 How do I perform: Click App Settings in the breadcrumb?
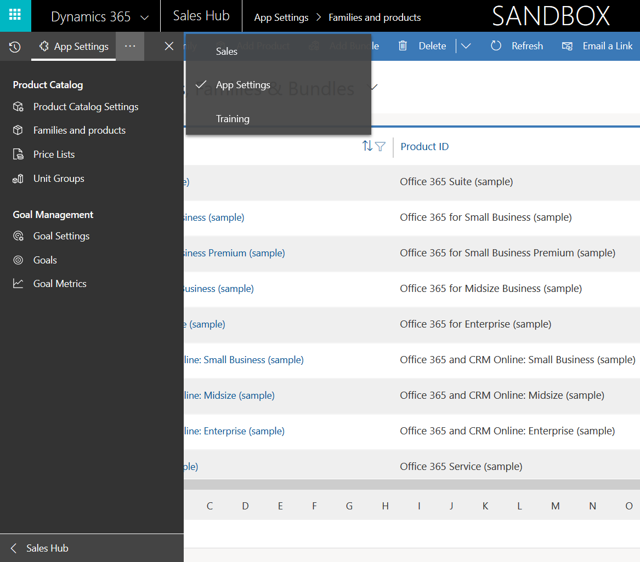(x=281, y=18)
